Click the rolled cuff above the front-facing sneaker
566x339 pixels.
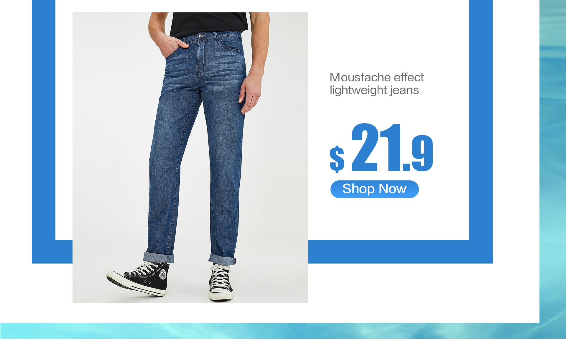[x=223, y=259]
